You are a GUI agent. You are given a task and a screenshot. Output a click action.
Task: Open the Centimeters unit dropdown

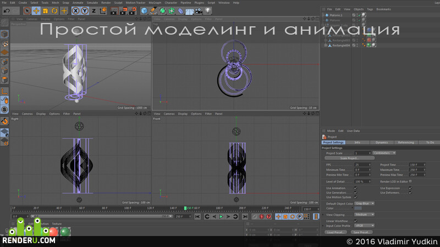click(384, 153)
